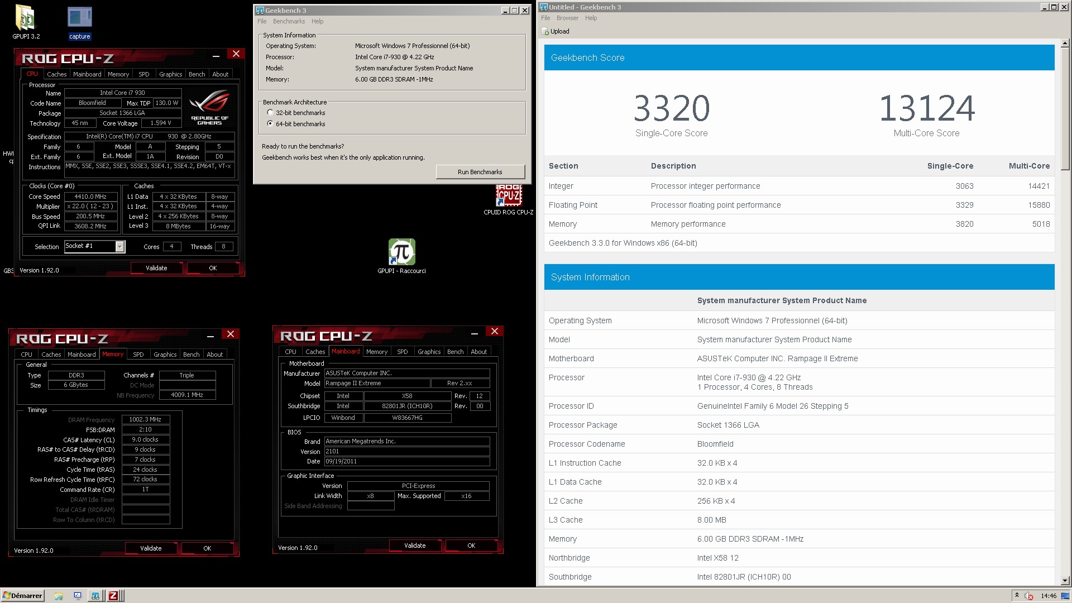Click the BIOS Version 2101 field
Viewport: 1072px width, 603px height.
click(407, 451)
